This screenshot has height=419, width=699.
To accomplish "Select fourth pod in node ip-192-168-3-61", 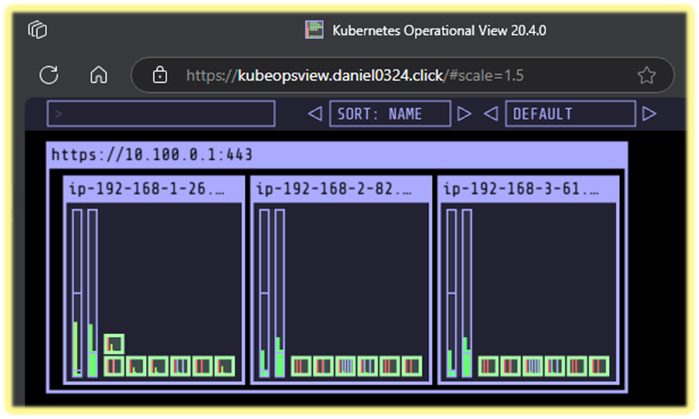I will (555, 367).
